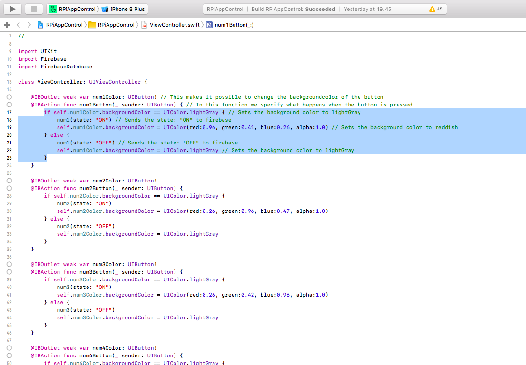Click line number 30 with green UIColor

[9, 211]
